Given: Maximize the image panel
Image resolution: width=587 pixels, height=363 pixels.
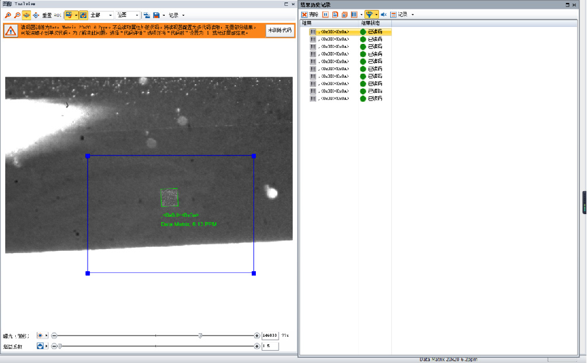Looking at the screenshot, I should pos(286,4).
